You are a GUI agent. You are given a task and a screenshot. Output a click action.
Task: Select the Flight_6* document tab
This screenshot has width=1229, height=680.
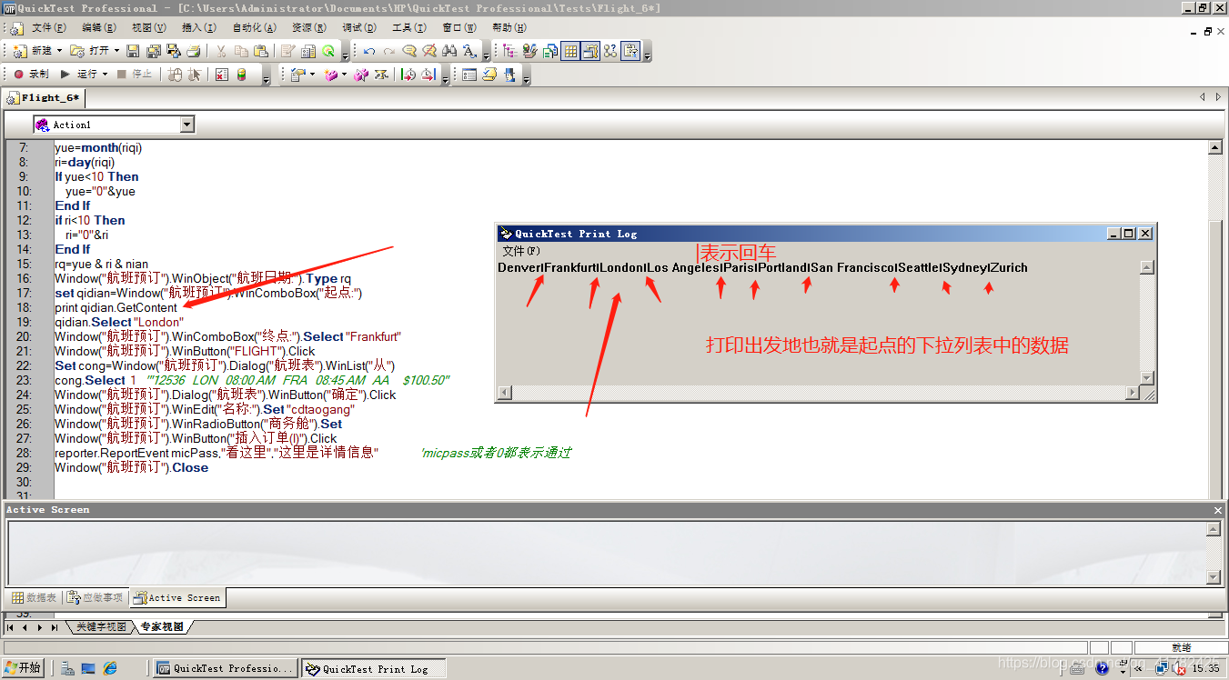(45, 97)
